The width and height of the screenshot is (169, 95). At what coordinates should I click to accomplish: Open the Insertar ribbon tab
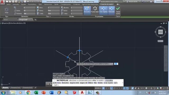[x=16, y=4]
